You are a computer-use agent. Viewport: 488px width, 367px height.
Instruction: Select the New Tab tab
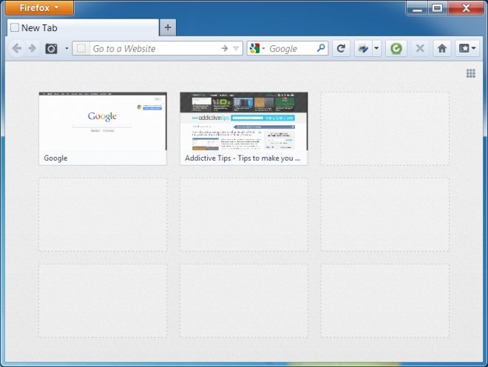point(83,28)
